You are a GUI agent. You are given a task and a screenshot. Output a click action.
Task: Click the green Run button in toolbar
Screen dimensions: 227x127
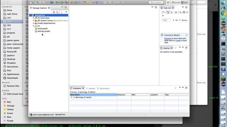[x=61, y=2]
